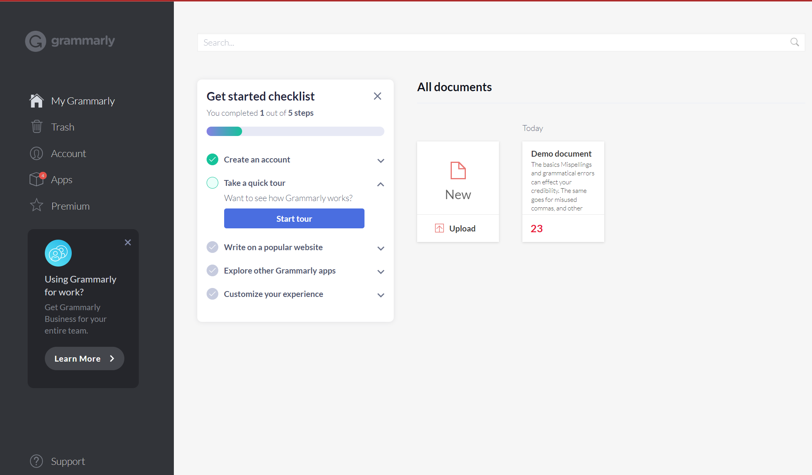
Task: Click the search magnifier icon
Action: (x=795, y=42)
